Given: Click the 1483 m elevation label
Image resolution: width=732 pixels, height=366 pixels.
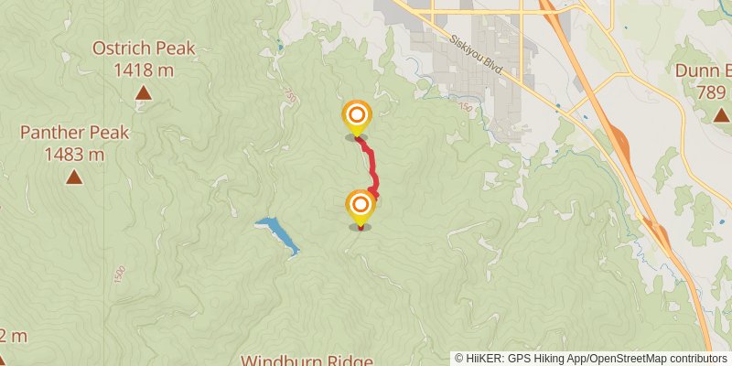Looking at the screenshot, I should pos(74,154).
